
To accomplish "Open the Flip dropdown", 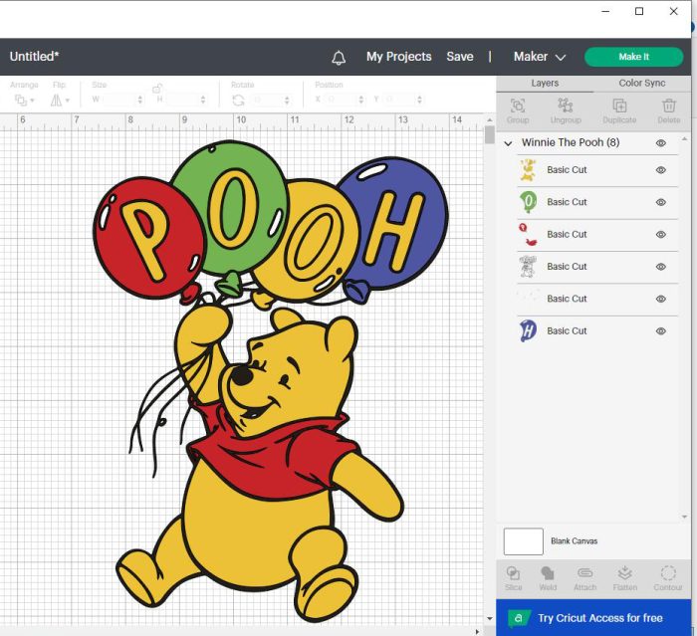I will 60,100.
